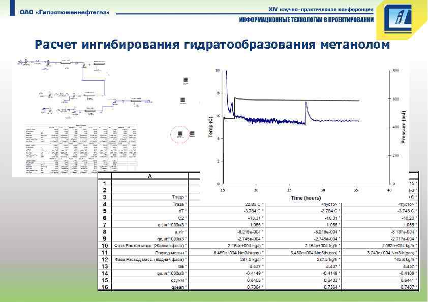This screenshot has width=428, height=302.
Task: Click 'Фаза:Расход масс. (Водная фаза)' cell
Action: [x=150, y=259]
